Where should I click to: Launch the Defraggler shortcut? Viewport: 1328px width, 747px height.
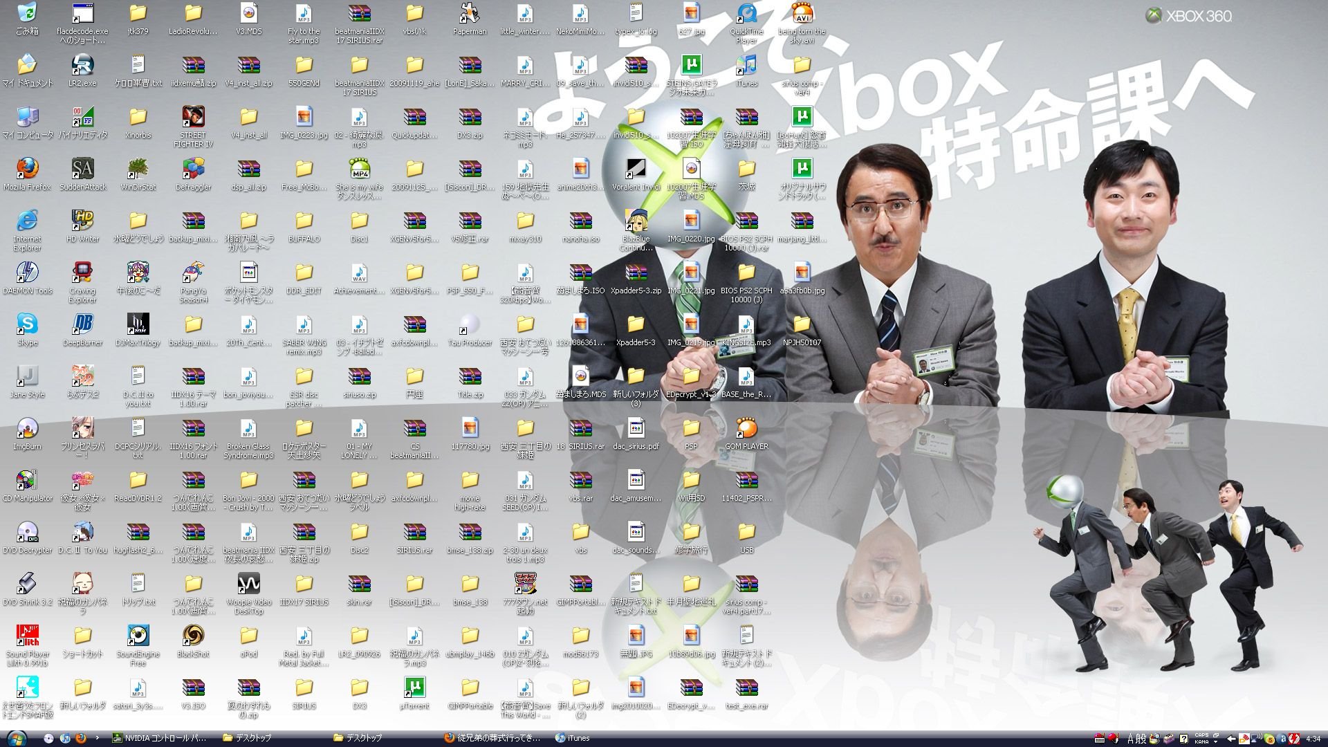193,169
